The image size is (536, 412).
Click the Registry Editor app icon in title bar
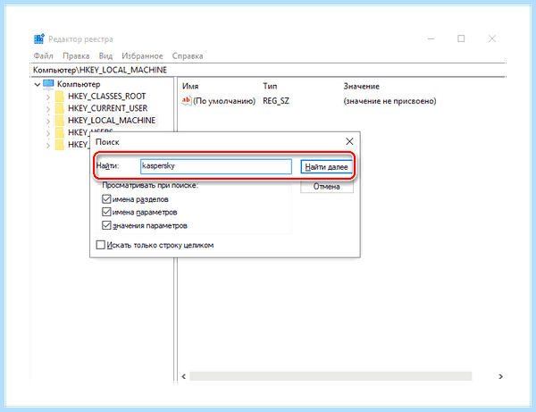39,39
